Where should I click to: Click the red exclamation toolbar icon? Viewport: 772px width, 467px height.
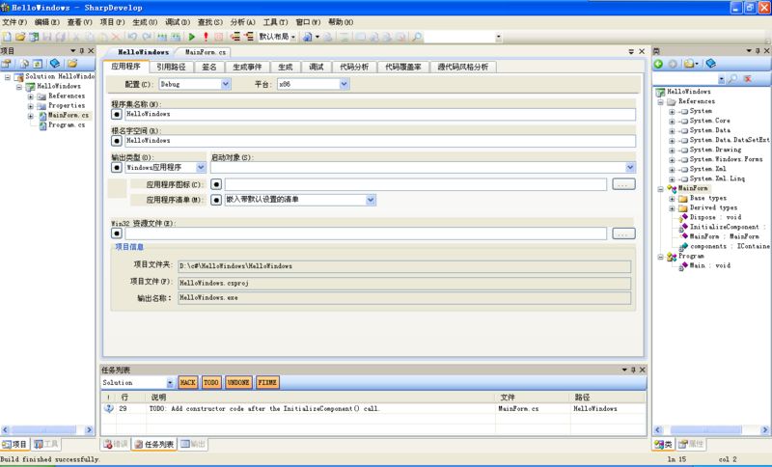tap(206, 37)
